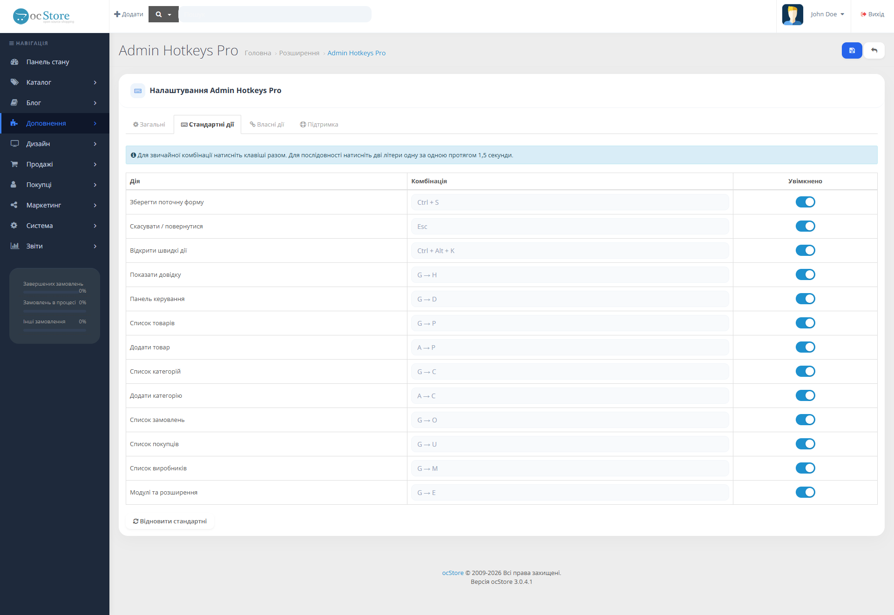Screen dimensions: 894x615
Task: Click John Doe avatar image
Action: [792, 14]
